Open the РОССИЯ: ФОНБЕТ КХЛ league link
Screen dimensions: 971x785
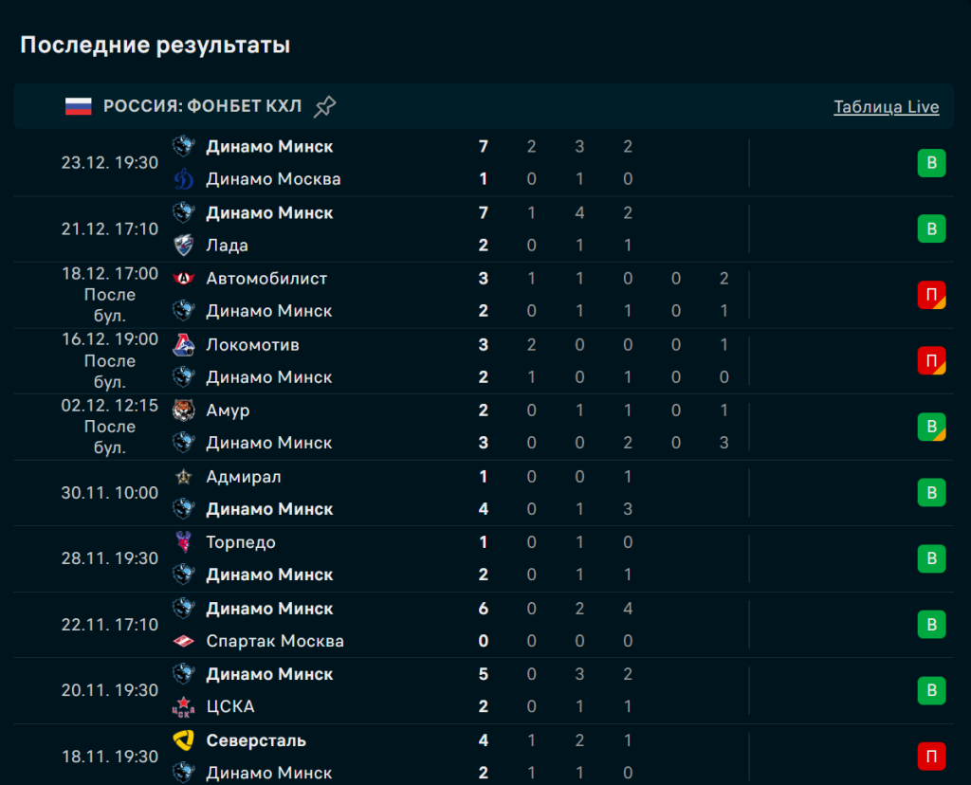pos(202,106)
